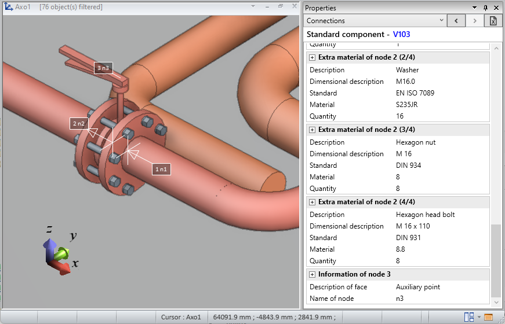Pin the Properties panel with auto-hide icon
Screen dimensions: 505x324
485,8
